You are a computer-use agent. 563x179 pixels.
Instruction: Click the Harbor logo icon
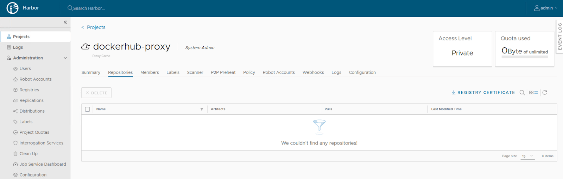point(12,8)
